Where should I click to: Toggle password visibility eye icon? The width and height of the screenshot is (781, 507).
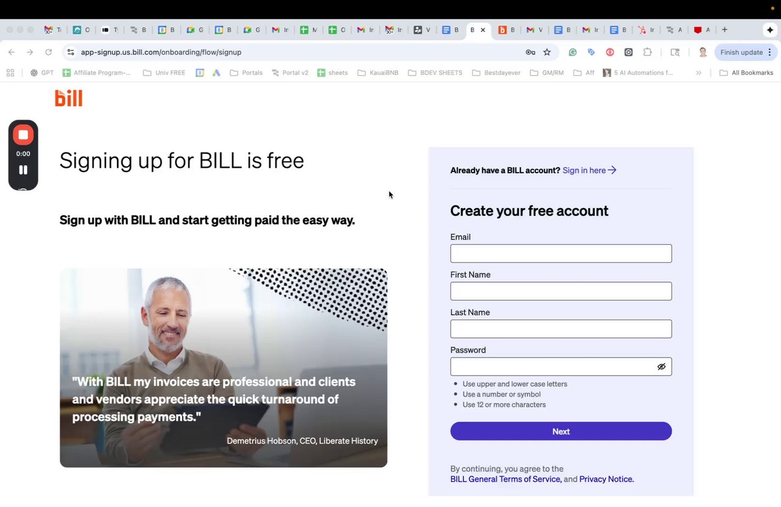click(x=661, y=367)
